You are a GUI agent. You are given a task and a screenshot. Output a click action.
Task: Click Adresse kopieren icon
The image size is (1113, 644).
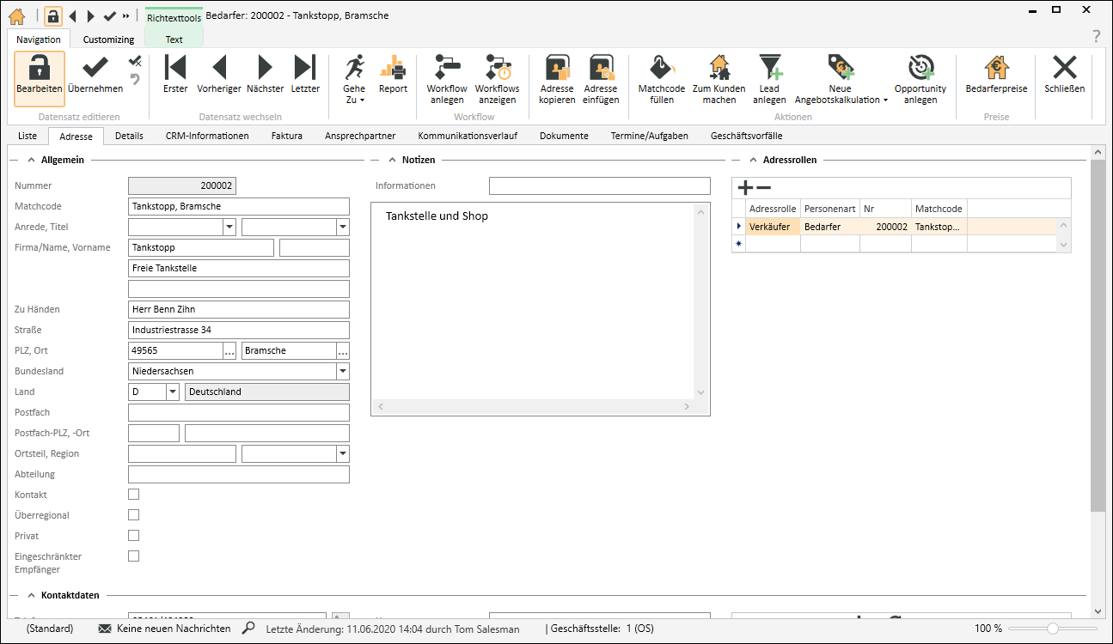tap(556, 69)
